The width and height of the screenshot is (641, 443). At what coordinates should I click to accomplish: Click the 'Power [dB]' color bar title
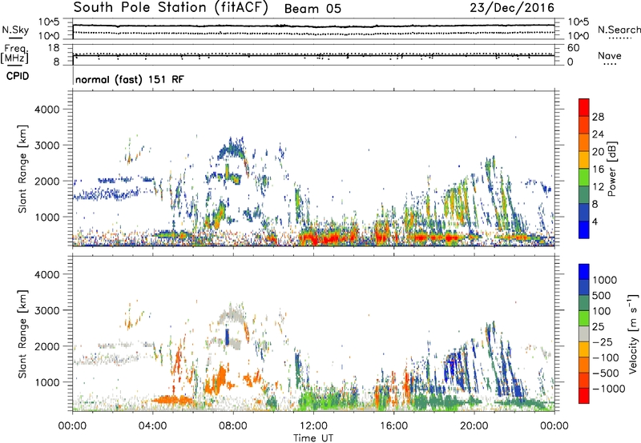coord(612,169)
